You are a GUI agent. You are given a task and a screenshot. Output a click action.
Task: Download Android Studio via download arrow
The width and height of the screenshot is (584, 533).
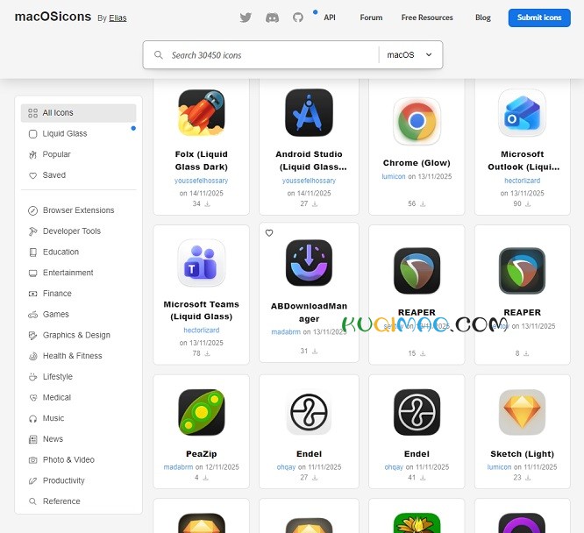click(x=315, y=204)
